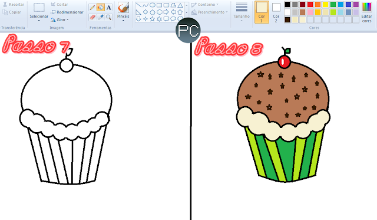The height and width of the screenshot is (220, 377).
Task: Choose the Rounded rectangular callout shape
Action: 166,19
